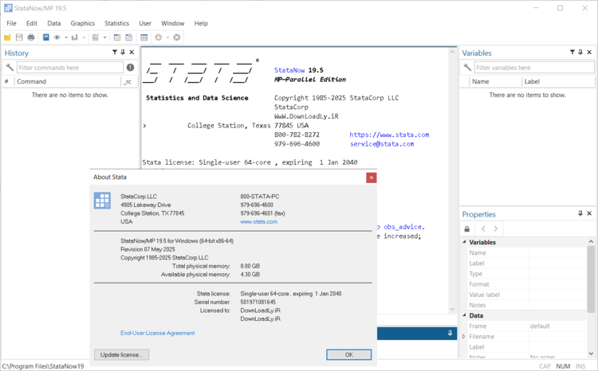The width and height of the screenshot is (598, 371).
Task: Open the Data Editor toolbar icon
Action: click(116, 37)
